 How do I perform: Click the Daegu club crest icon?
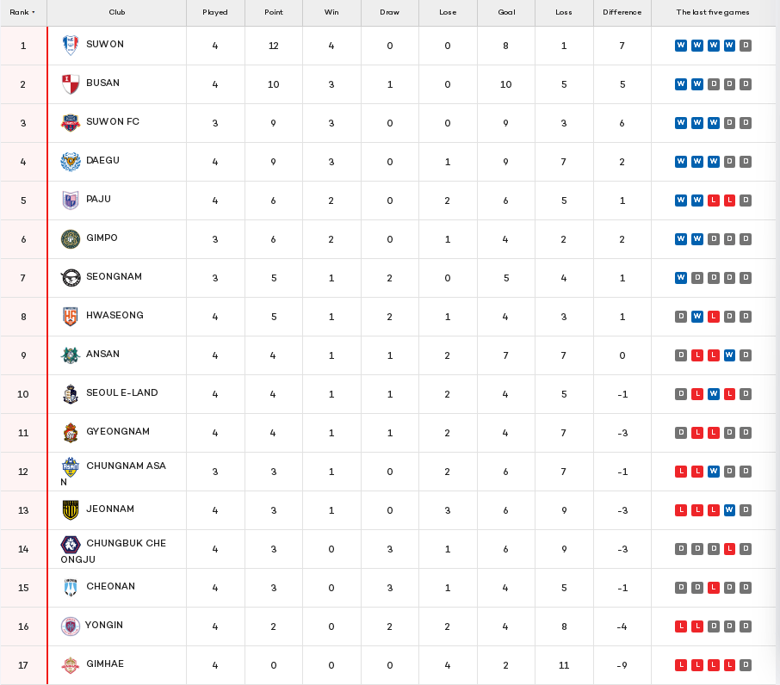tap(71, 162)
